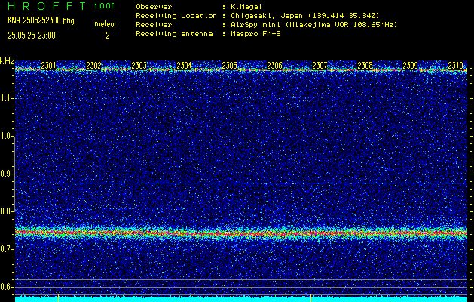The width and height of the screenshot is (474, 302).
Task: Click the 0.7 frequency axis label
Action: (x=5, y=249)
